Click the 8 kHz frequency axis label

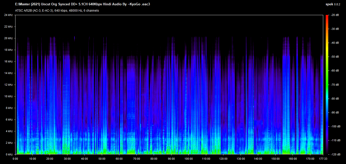point(9,108)
